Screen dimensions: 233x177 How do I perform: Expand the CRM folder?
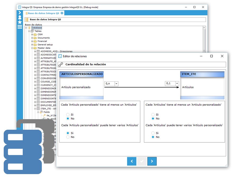point(32,34)
